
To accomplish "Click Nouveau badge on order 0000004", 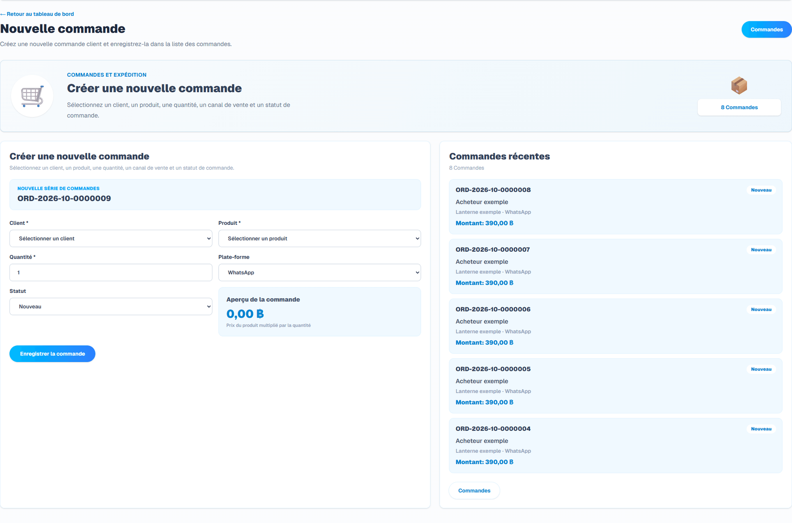I will click(x=761, y=429).
